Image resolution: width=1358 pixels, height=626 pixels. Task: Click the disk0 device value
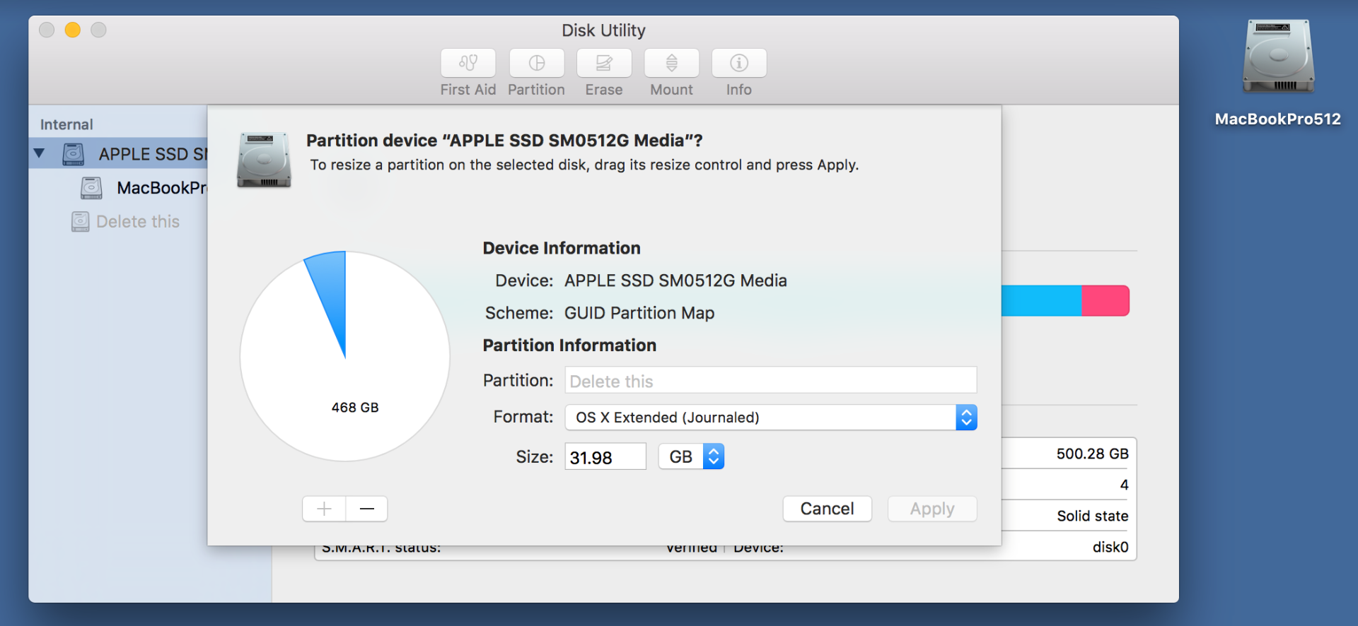point(1110,547)
